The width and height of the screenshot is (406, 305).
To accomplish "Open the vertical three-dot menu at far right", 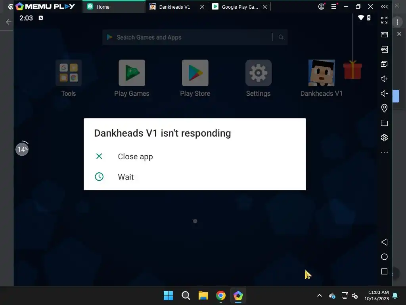I will point(397,22).
